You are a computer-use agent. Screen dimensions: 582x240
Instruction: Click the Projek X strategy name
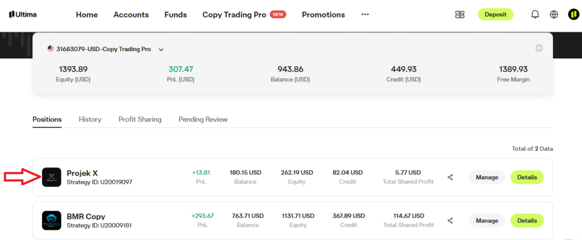coord(82,173)
